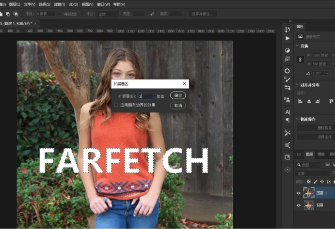Click Align left edges icon
Viewport: 335px width, 229px height.
pyautogui.click(x=300, y=101)
